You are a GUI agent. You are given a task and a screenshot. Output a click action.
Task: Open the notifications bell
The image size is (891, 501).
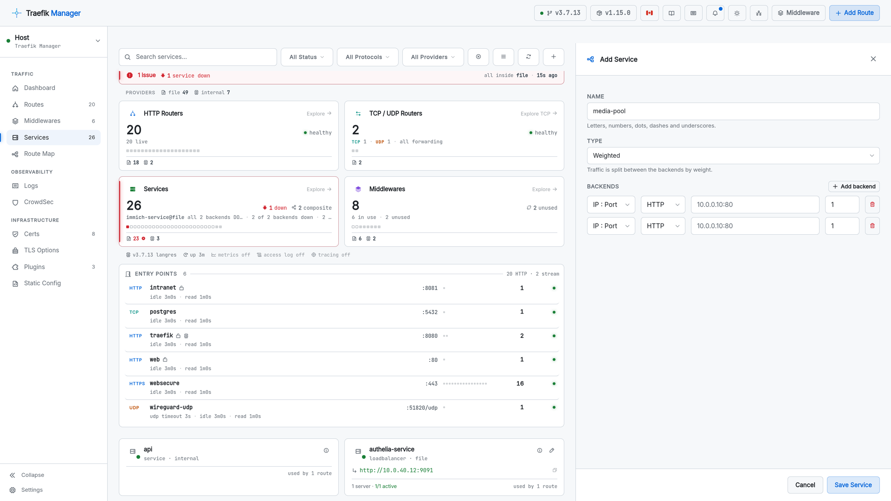[715, 13]
